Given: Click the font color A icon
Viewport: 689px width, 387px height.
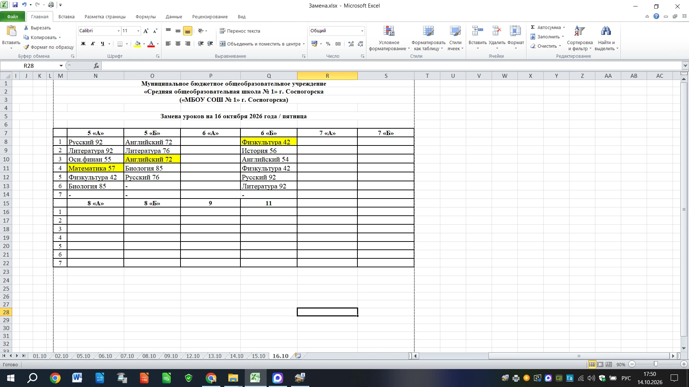Looking at the screenshot, I should pyautogui.click(x=151, y=44).
